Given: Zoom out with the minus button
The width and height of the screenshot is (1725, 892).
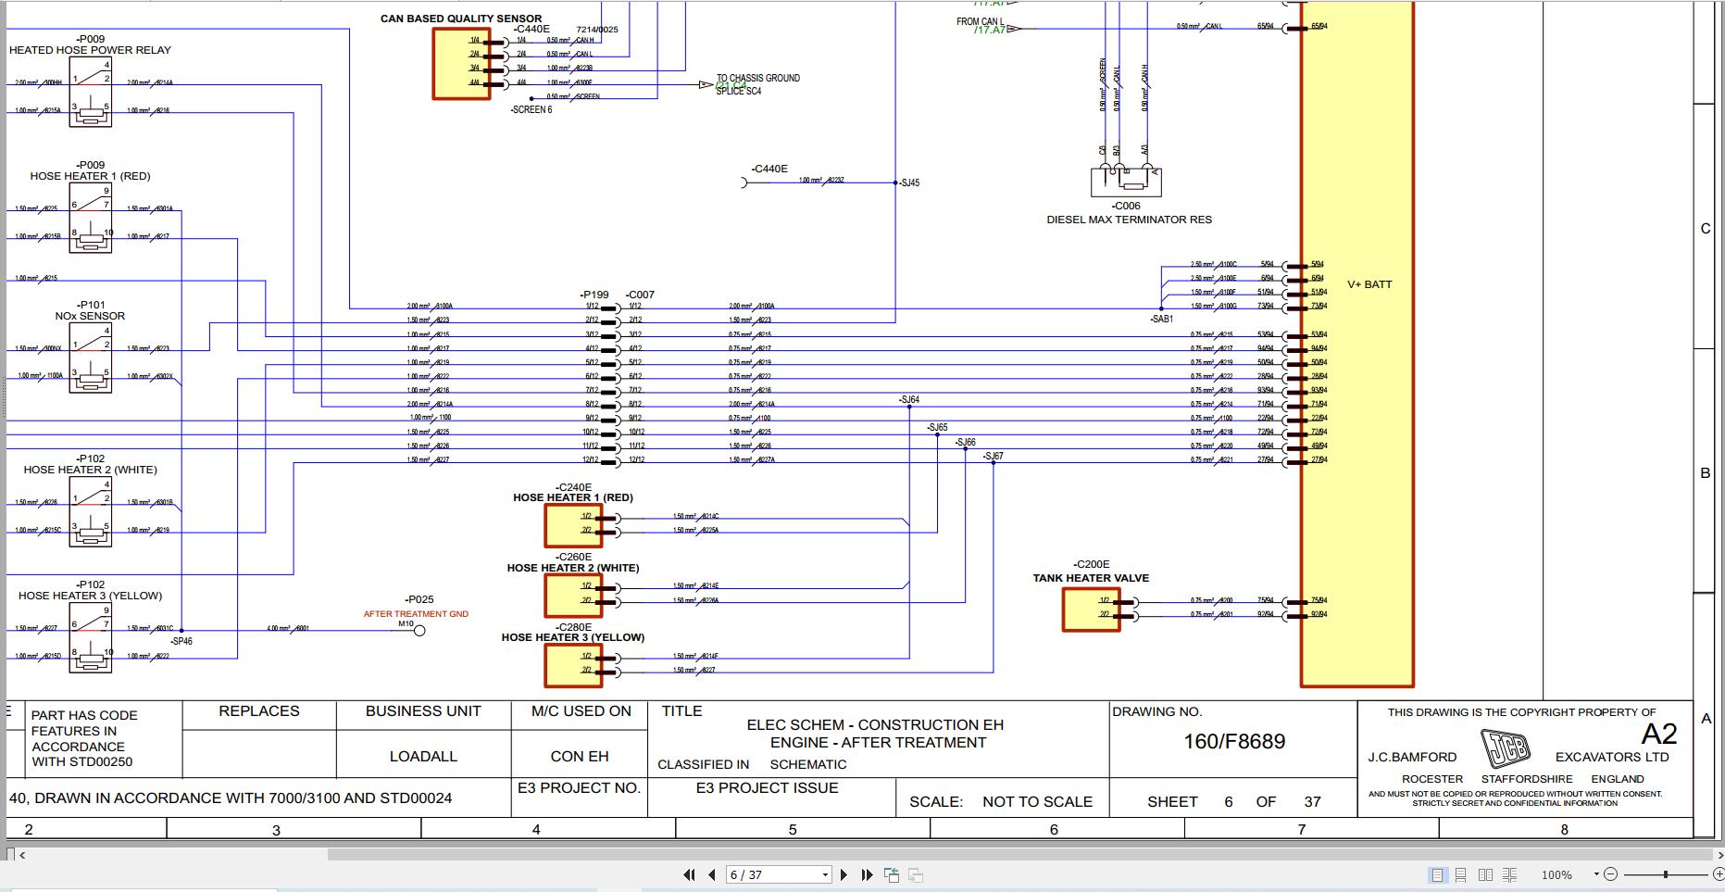Looking at the screenshot, I should pos(1610,874).
